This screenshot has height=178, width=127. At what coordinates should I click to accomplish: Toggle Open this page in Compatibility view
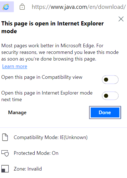click(110, 80)
